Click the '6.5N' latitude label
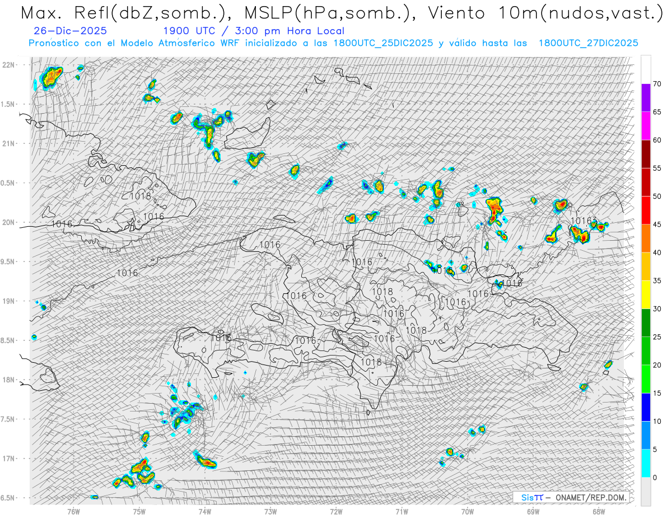This screenshot has width=672, height=519. point(8,498)
